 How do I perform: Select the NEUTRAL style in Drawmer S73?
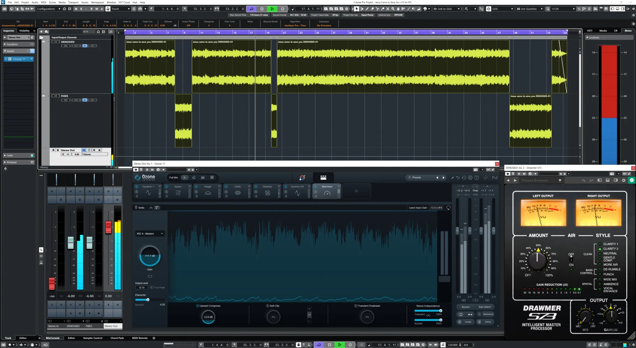coord(610,254)
